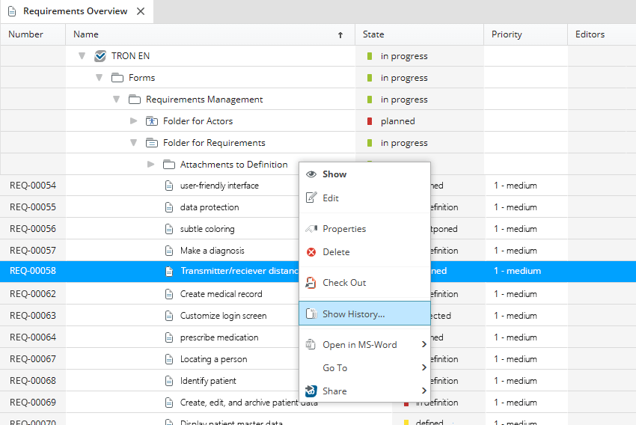Screen dimensions: 636x425
Task: Expand the Folder for Actors node
Action: pos(134,121)
